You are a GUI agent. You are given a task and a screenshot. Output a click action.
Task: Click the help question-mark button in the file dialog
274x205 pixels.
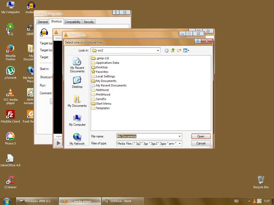pyautogui.click(x=198, y=41)
